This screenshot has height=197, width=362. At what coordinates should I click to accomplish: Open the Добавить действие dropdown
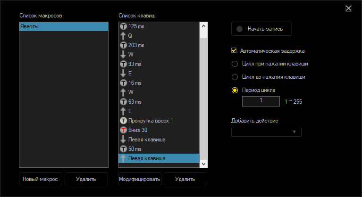[x=266, y=132]
